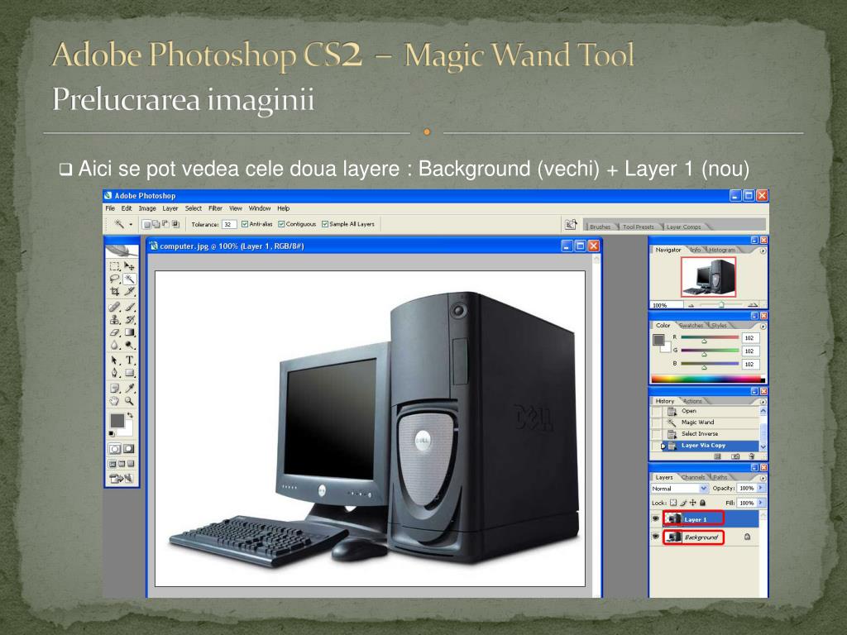Select the Path Selection tool
The height and width of the screenshot is (635, 847).
pyautogui.click(x=114, y=360)
